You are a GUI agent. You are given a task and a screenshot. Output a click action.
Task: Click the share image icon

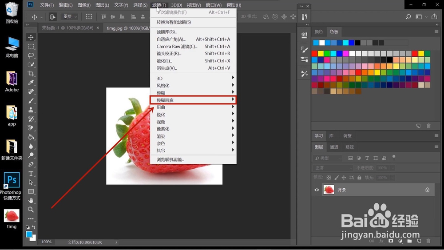[x=434, y=16]
